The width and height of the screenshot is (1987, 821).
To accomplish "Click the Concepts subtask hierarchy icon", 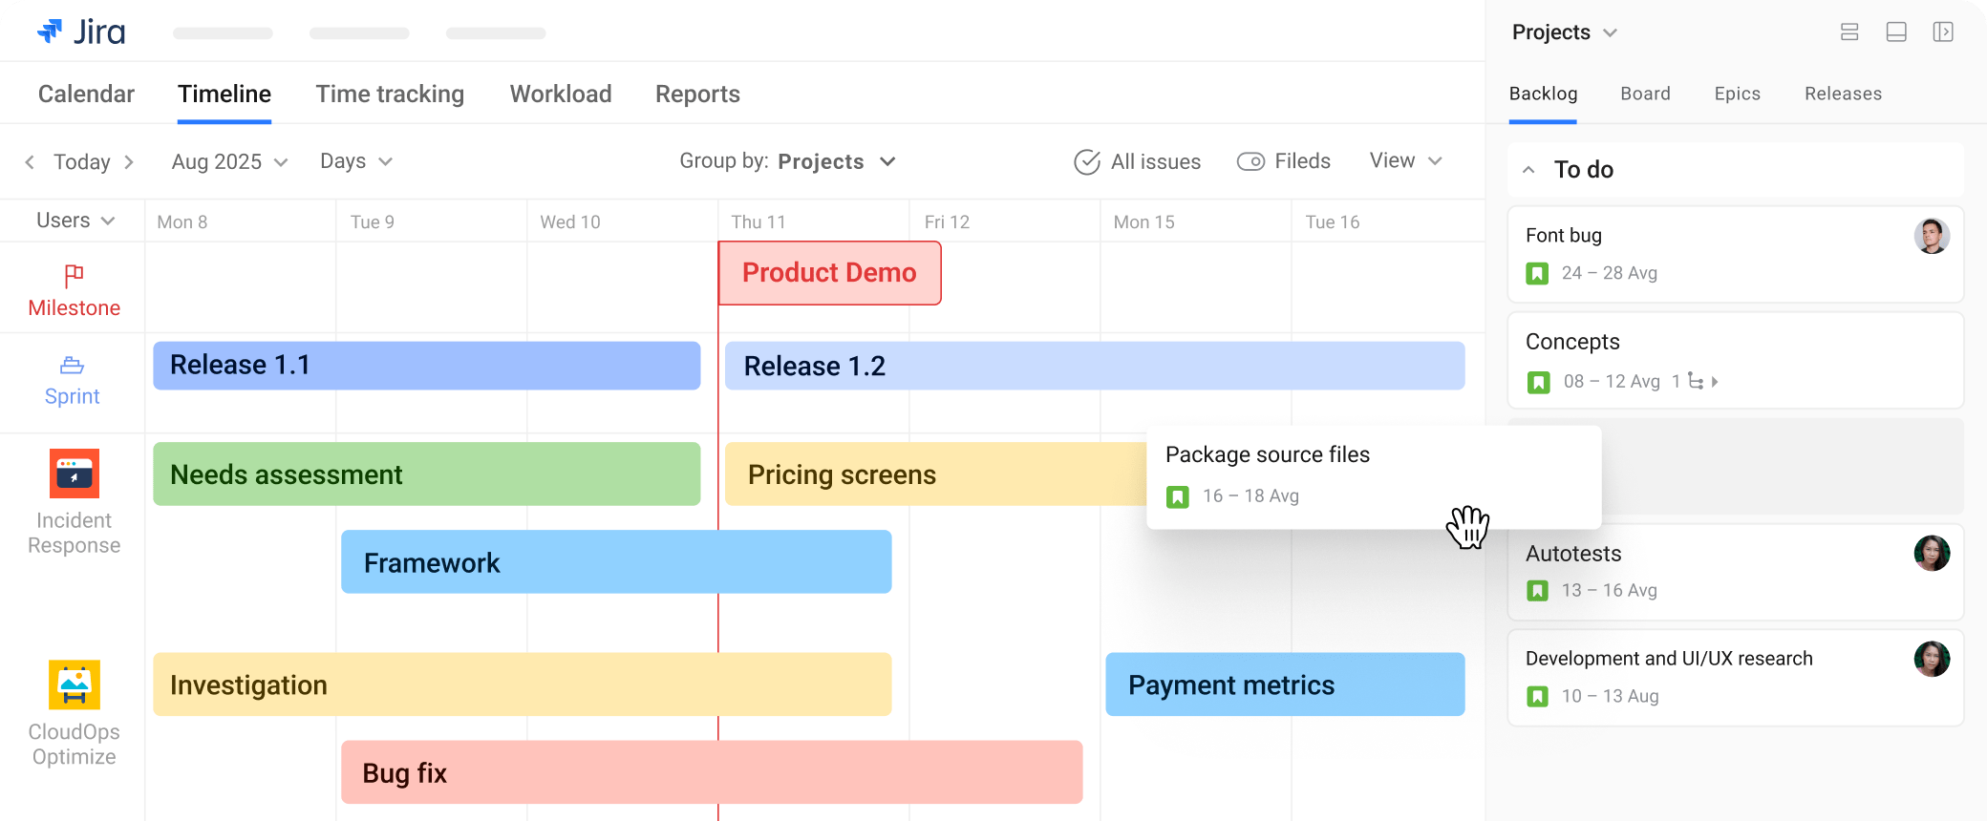I will coord(1696,381).
